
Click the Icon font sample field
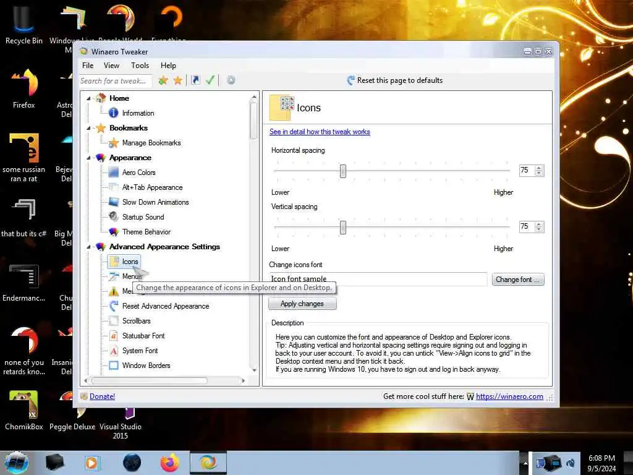click(x=378, y=279)
